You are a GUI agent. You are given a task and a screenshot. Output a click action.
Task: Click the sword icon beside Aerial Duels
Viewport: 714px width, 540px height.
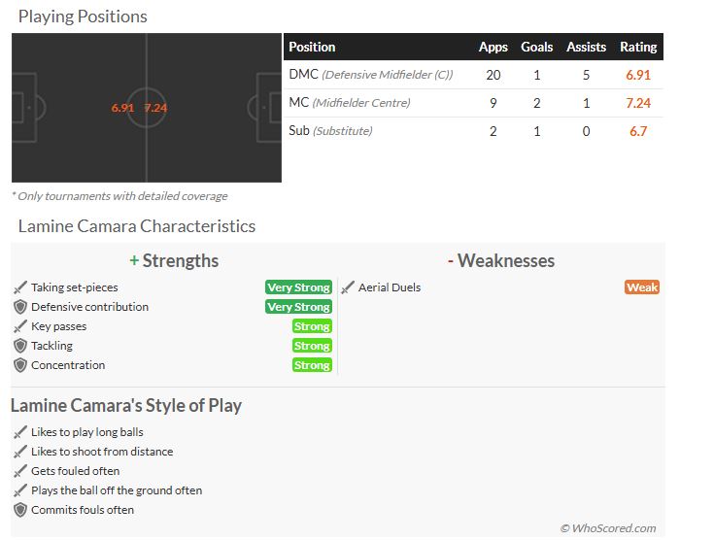[x=348, y=287]
